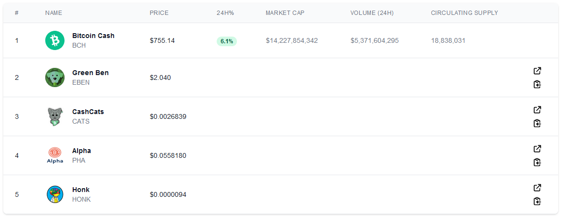This screenshot has width=561, height=218.
Task: Click rank number 3 in CashCats row
Action: point(17,116)
